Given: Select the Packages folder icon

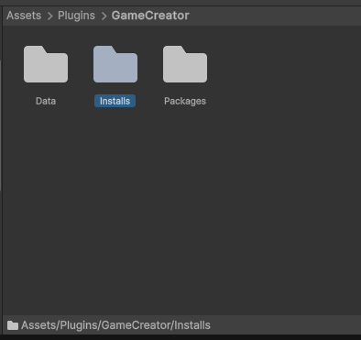Looking at the screenshot, I should click(x=185, y=64).
